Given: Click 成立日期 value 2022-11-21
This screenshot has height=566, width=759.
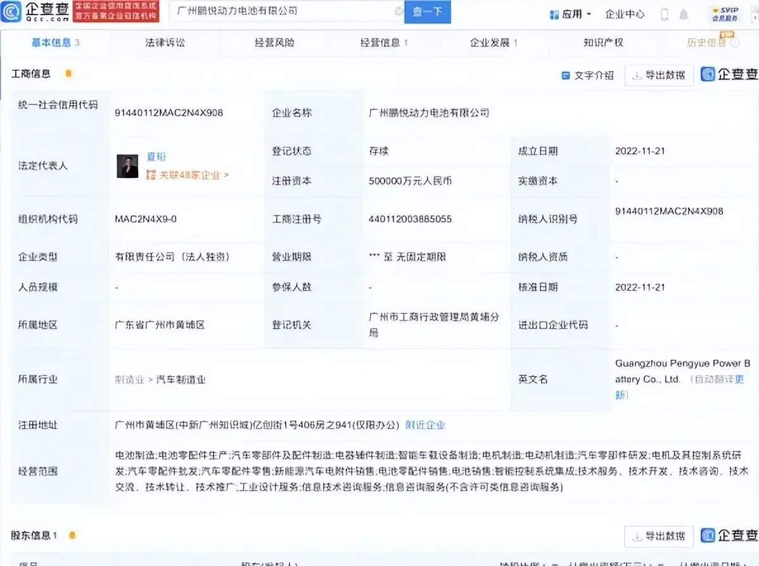Looking at the screenshot, I should coord(640,151).
